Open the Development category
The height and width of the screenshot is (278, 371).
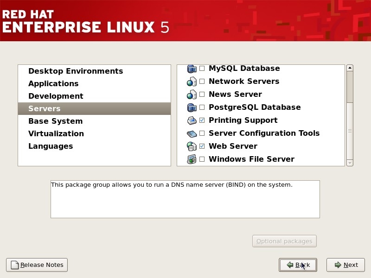95,96
